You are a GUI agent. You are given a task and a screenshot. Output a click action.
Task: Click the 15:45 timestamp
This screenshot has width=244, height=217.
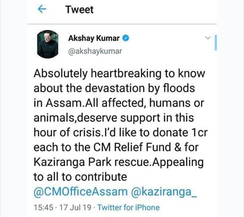click(x=43, y=208)
